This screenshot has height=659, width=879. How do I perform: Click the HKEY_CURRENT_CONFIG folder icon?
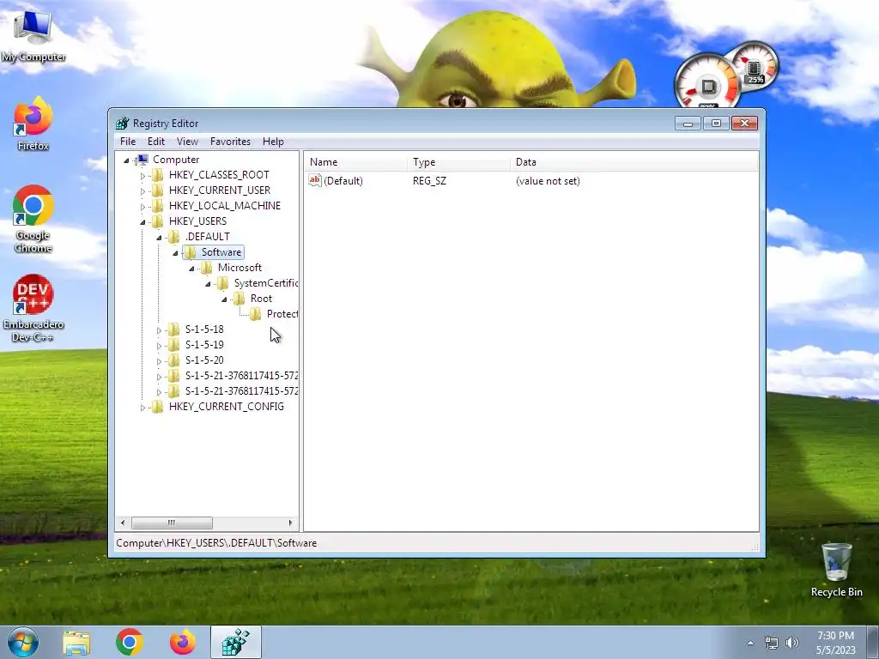[x=158, y=406]
